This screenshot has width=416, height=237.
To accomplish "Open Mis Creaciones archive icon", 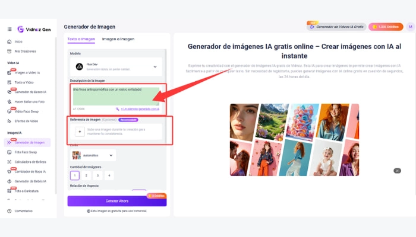I will (10, 52).
